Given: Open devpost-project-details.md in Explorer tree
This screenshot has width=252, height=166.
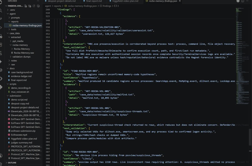Looking at the screenshot, I should tap(23, 107).
